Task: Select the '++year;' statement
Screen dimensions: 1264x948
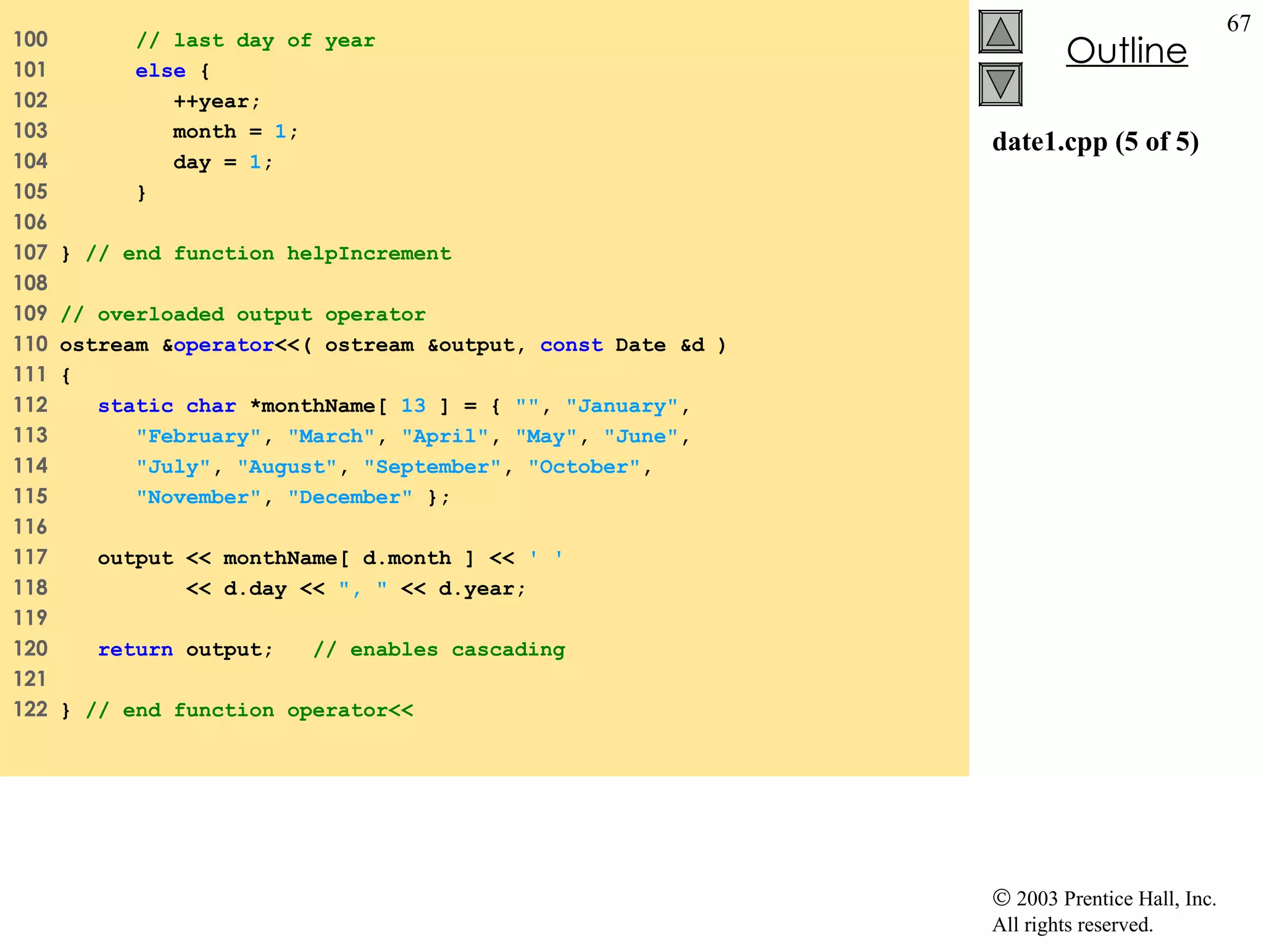Action: pyautogui.click(x=217, y=101)
